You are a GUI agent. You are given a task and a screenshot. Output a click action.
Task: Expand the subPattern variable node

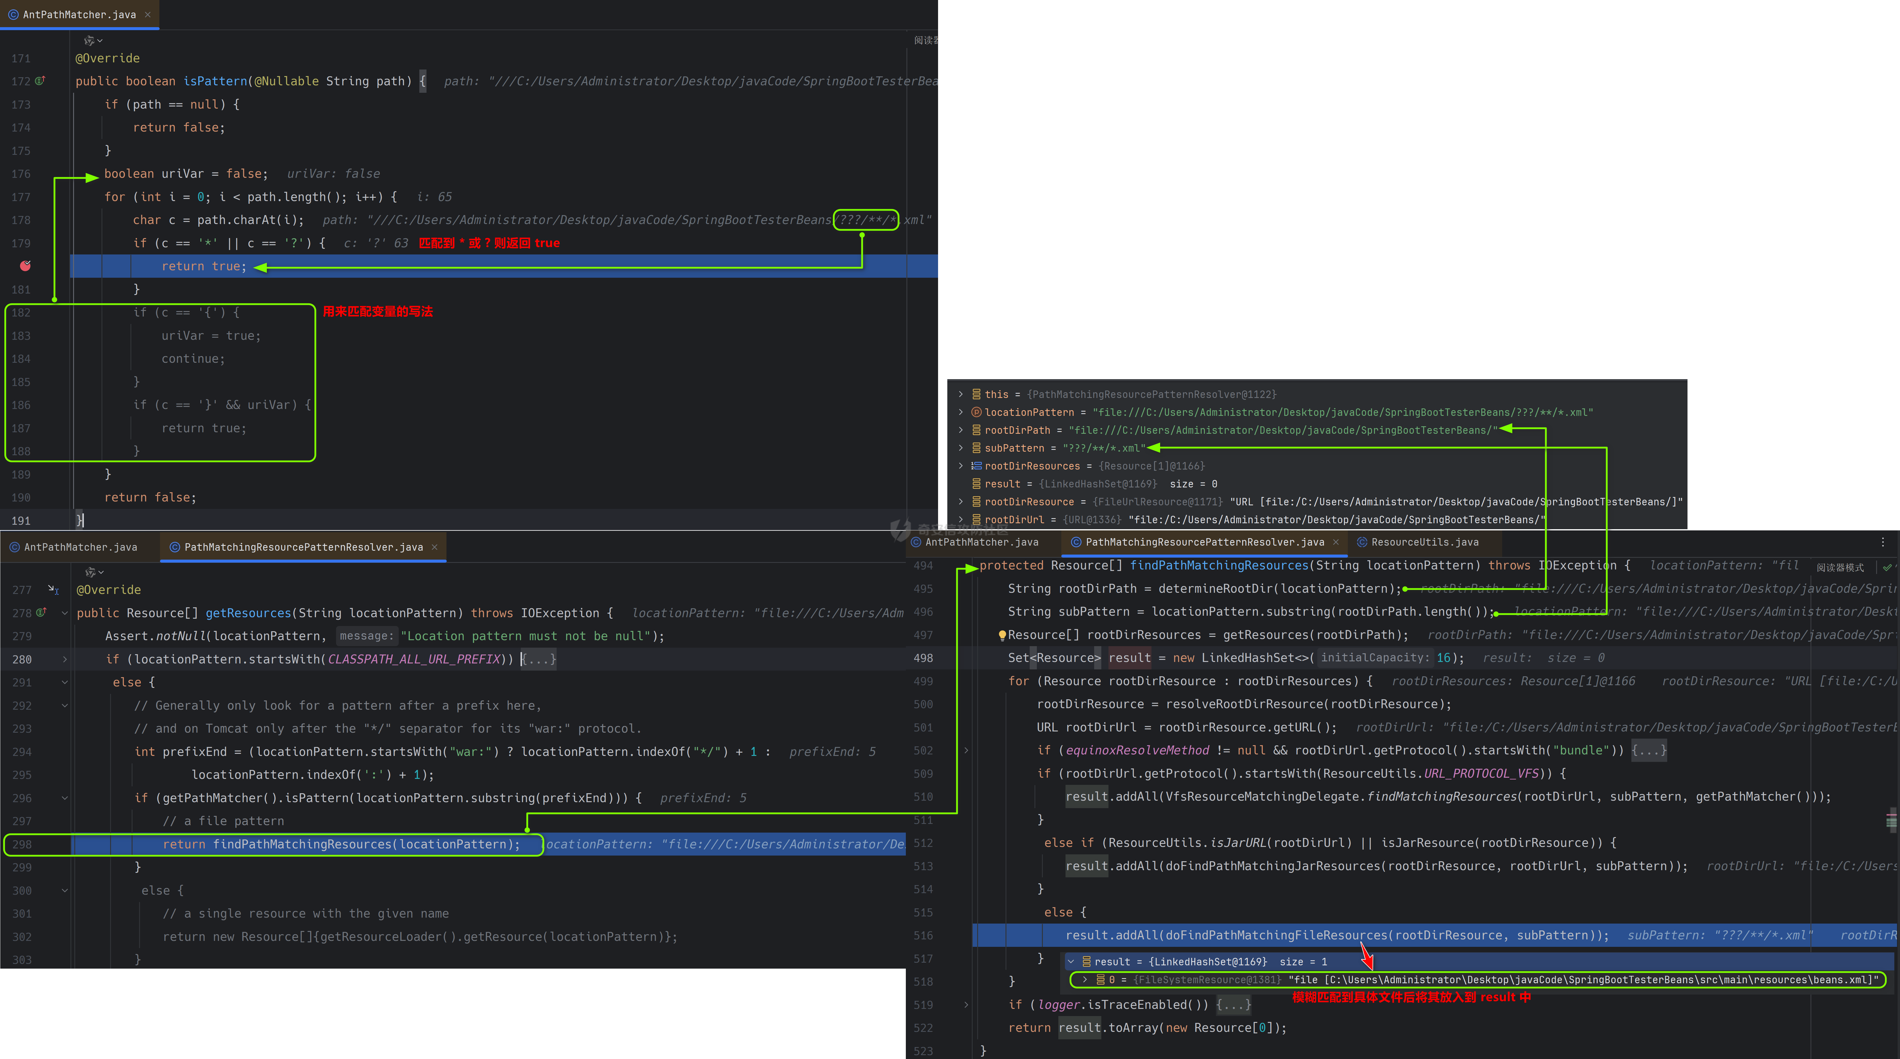[960, 448]
